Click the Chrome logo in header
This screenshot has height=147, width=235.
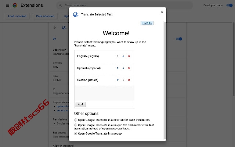tap(15, 6)
